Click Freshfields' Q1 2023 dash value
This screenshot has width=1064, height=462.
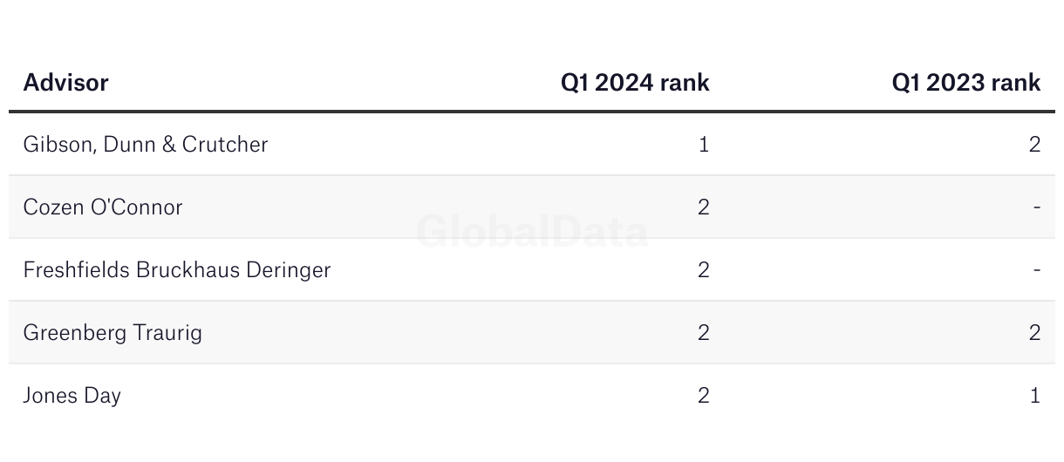[x=1037, y=270]
